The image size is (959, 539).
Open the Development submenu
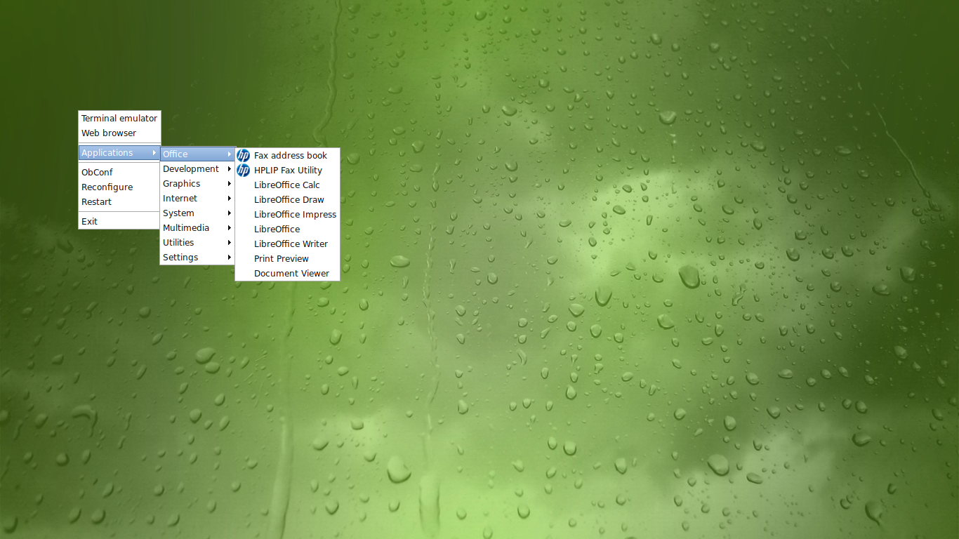pyautogui.click(x=197, y=169)
